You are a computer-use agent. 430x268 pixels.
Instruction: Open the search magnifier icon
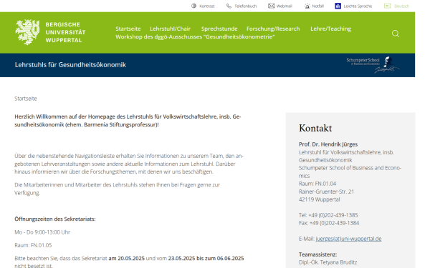pyautogui.click(x=396, y=34)
